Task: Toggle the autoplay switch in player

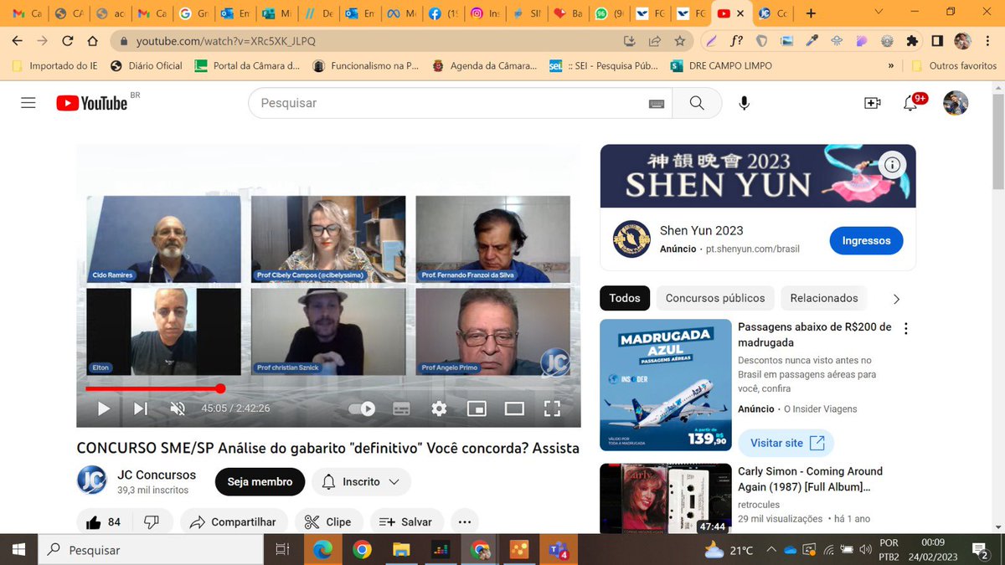Action: [362, 408]
